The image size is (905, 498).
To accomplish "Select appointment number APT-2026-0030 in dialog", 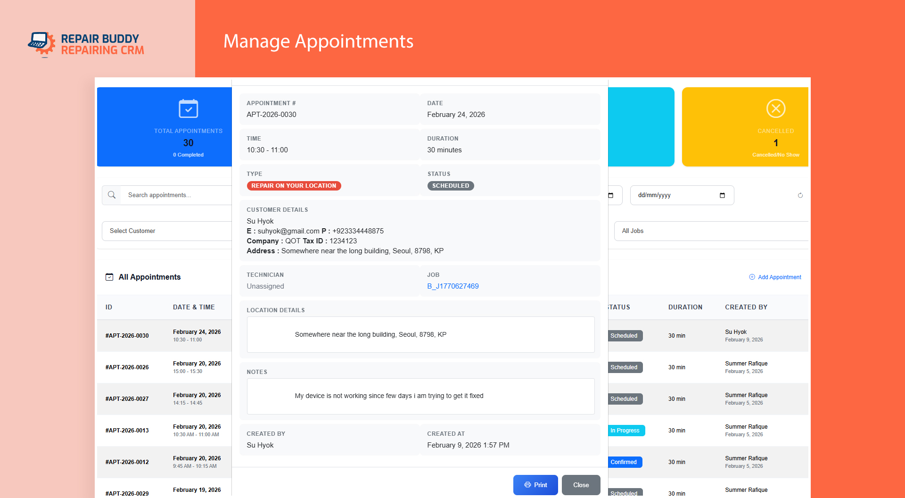I will [271, 115].
